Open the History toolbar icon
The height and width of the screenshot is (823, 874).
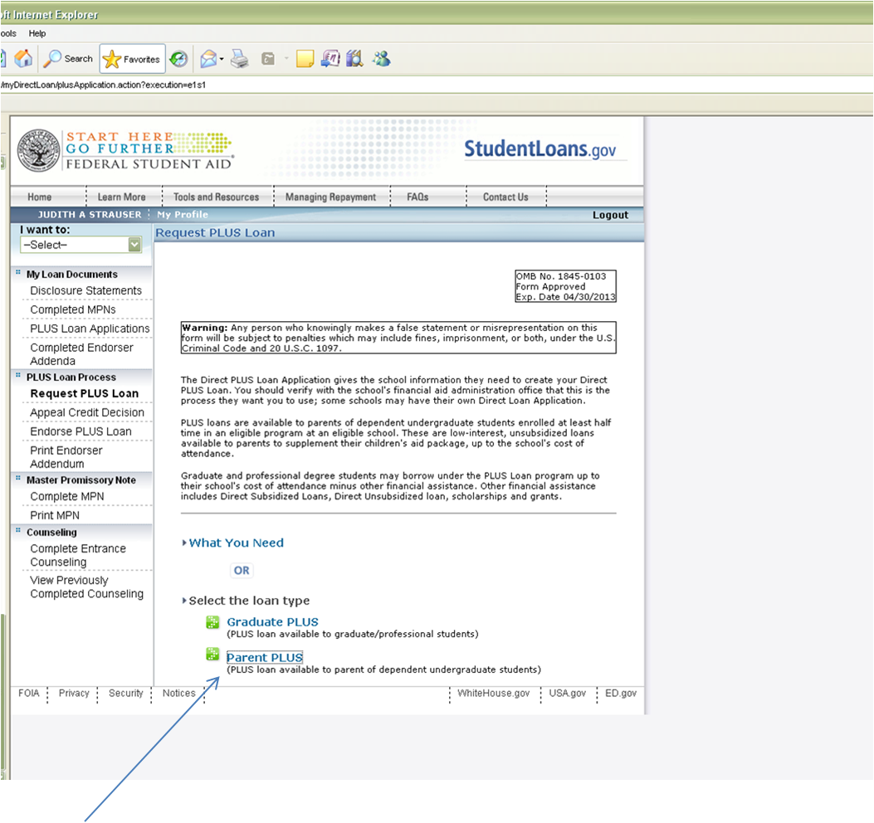(178, 59)
